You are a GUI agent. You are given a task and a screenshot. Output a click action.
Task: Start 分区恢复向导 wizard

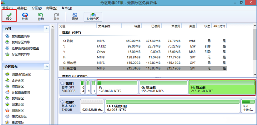click(x=21, y=54)
